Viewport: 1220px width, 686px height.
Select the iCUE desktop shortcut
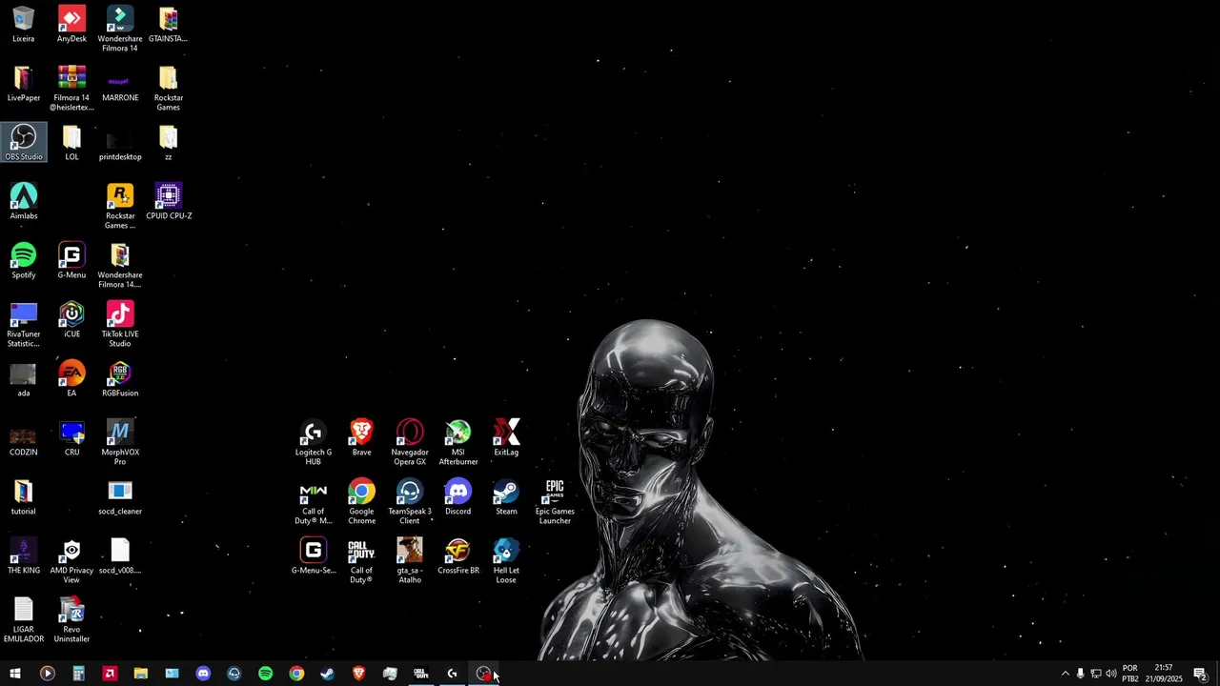pyautogui.click(x=71, y=320)
